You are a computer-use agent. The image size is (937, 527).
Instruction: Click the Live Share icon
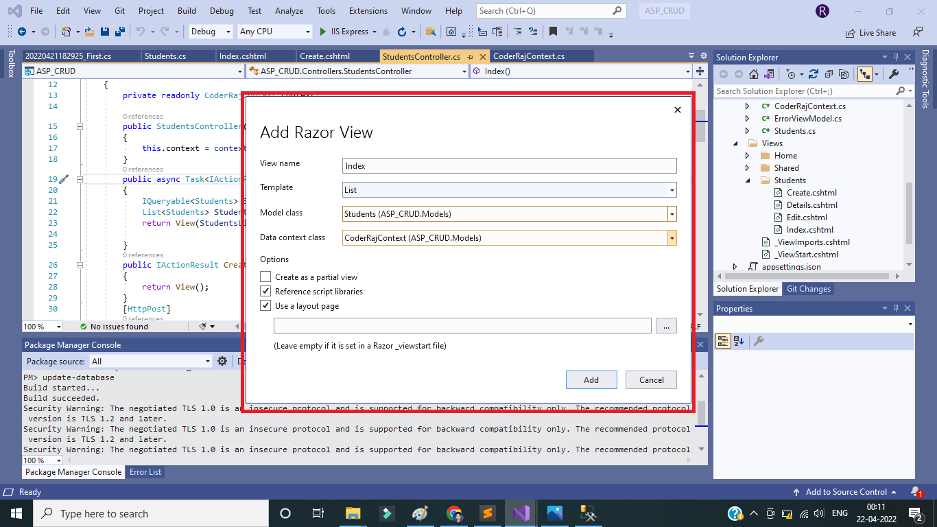tap(851, 32)
